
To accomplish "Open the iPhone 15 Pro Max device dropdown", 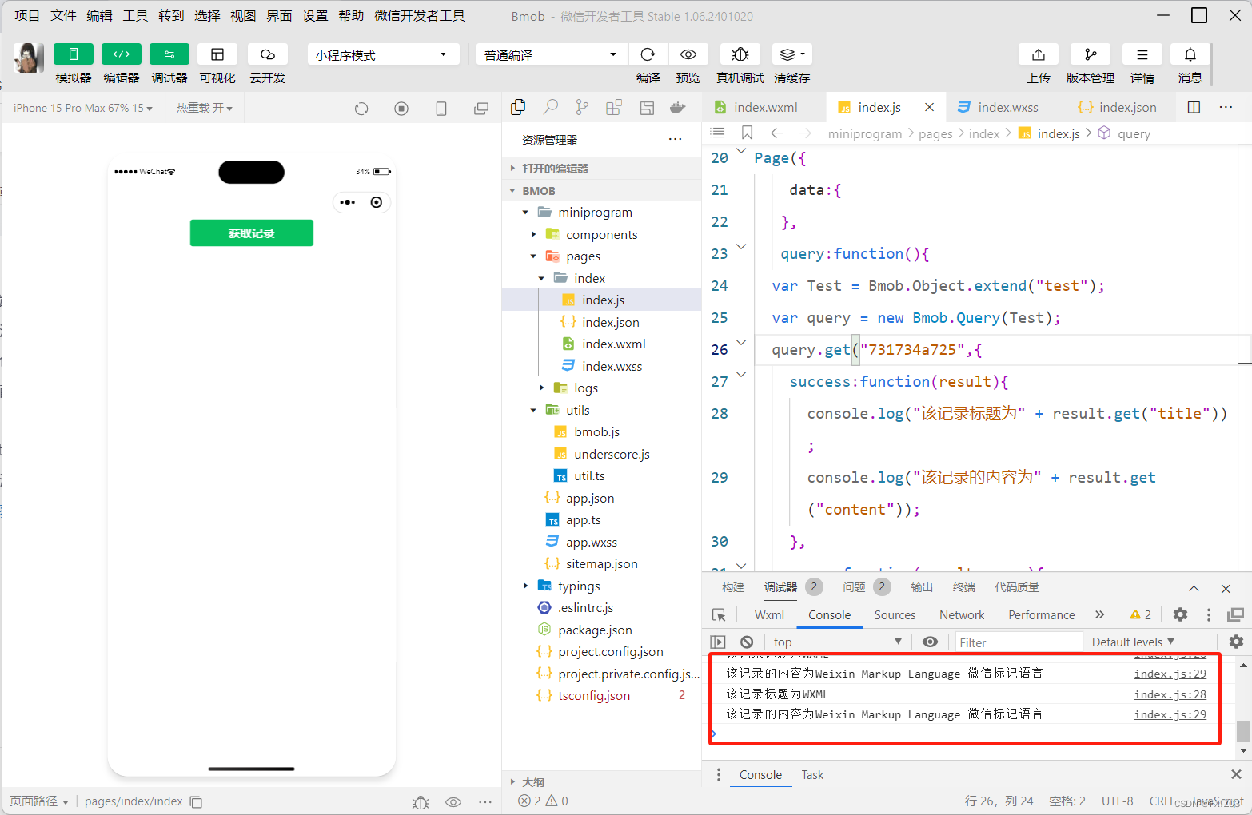I will pyautogui.click(x=83, y=108).
